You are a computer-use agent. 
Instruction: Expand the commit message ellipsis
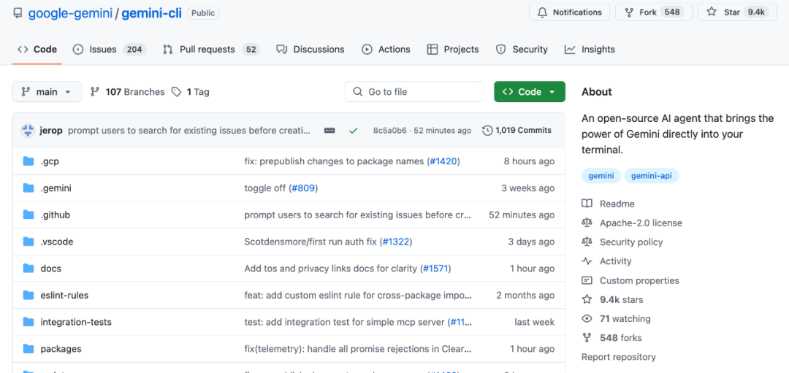pos(329,131)
